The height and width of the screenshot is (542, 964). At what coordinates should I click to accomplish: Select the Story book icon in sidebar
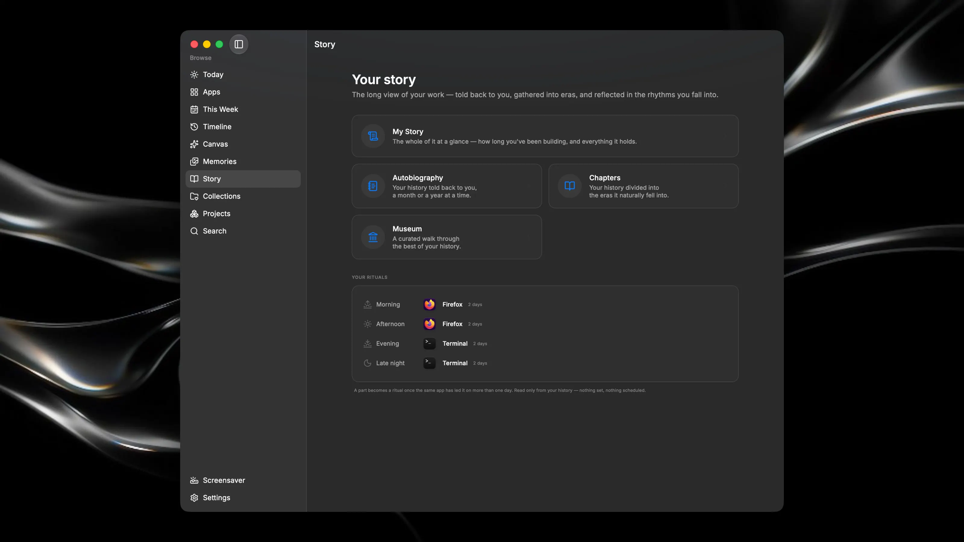(x=194, y=179)
